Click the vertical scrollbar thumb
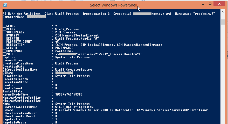 click(223, 22)
